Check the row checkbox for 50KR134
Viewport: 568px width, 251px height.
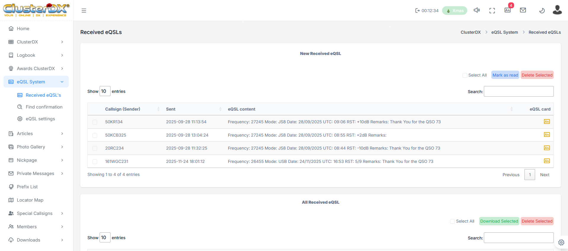tap(95, 122)
